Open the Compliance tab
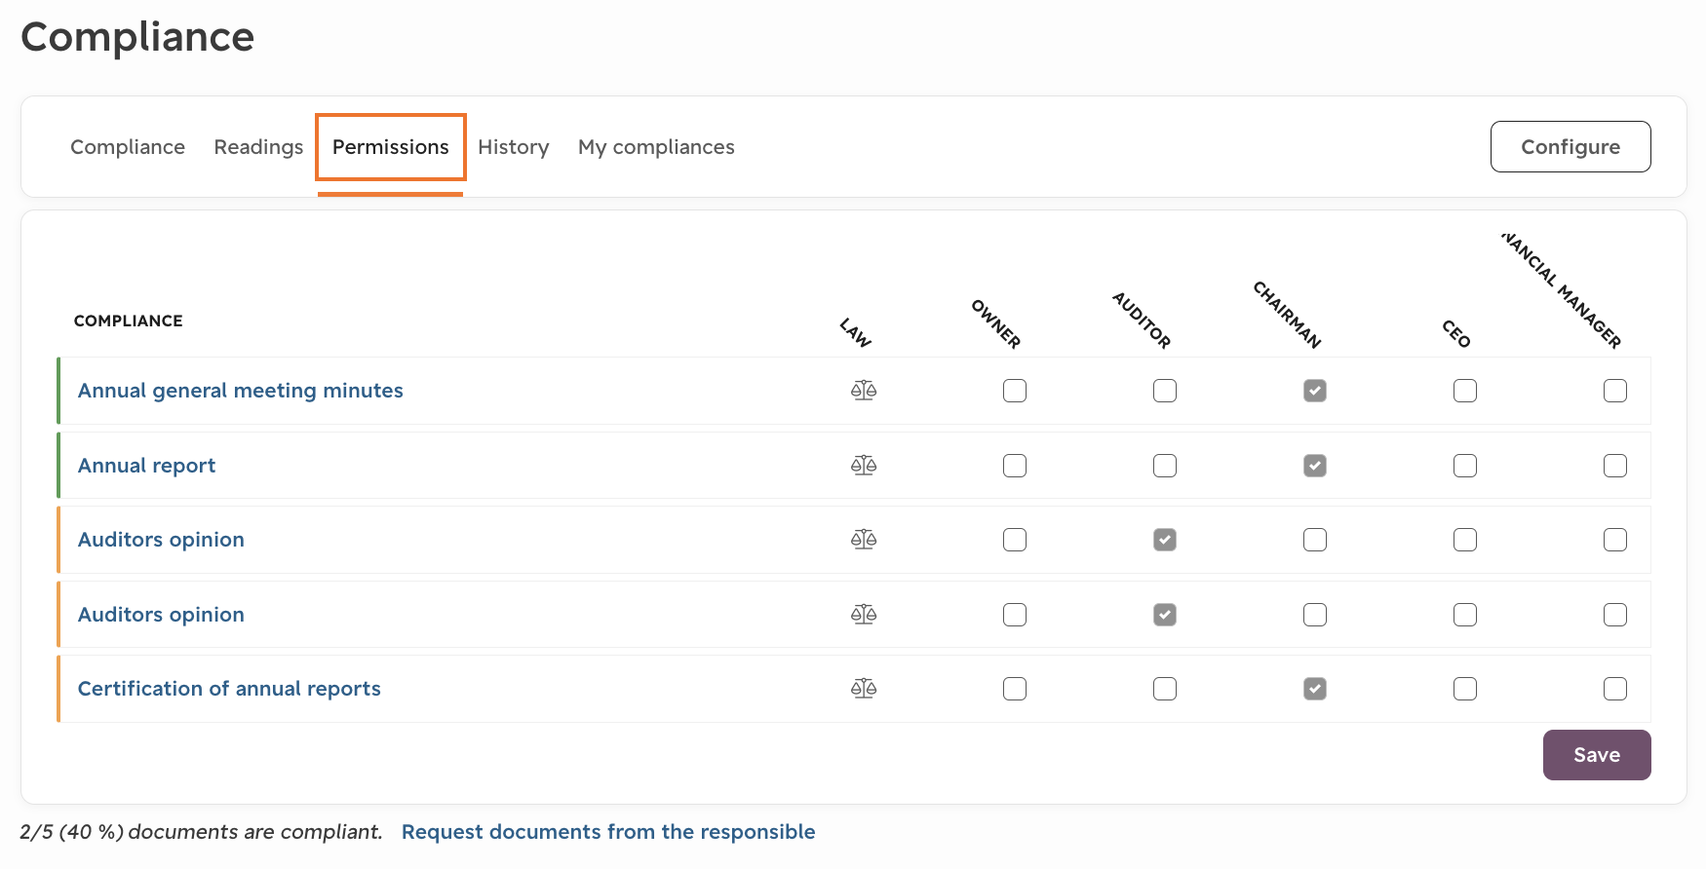Viewport: 1706px width, 869px height. (128, 147)
